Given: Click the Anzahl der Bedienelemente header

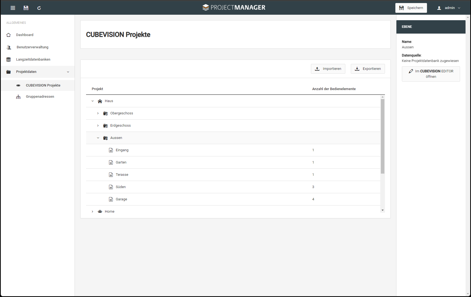Looking at the screenshot, I should coord(334,89).
